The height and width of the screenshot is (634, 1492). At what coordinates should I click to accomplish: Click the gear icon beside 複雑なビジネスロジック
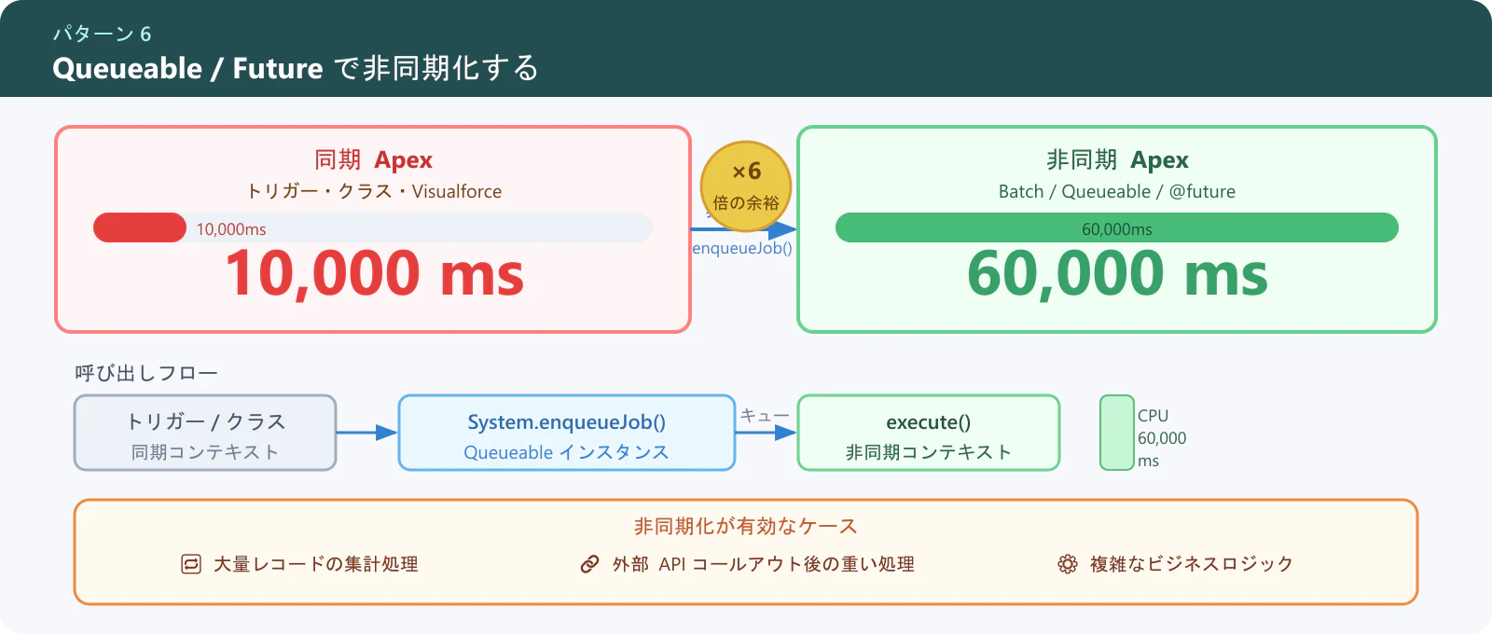point(1068,564)
